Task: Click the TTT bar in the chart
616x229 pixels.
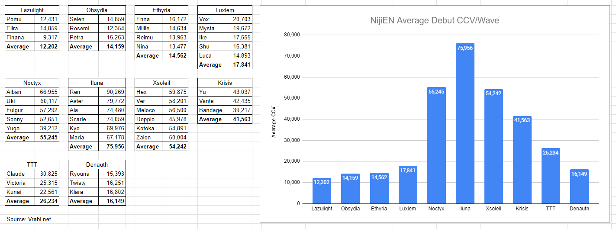Action: (551, 176)
